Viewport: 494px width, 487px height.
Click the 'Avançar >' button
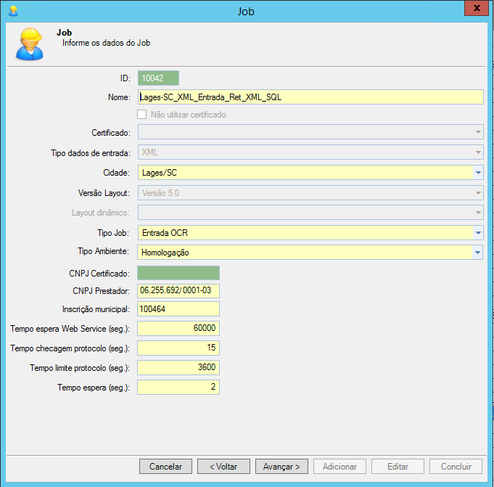(x=281, y=467)
